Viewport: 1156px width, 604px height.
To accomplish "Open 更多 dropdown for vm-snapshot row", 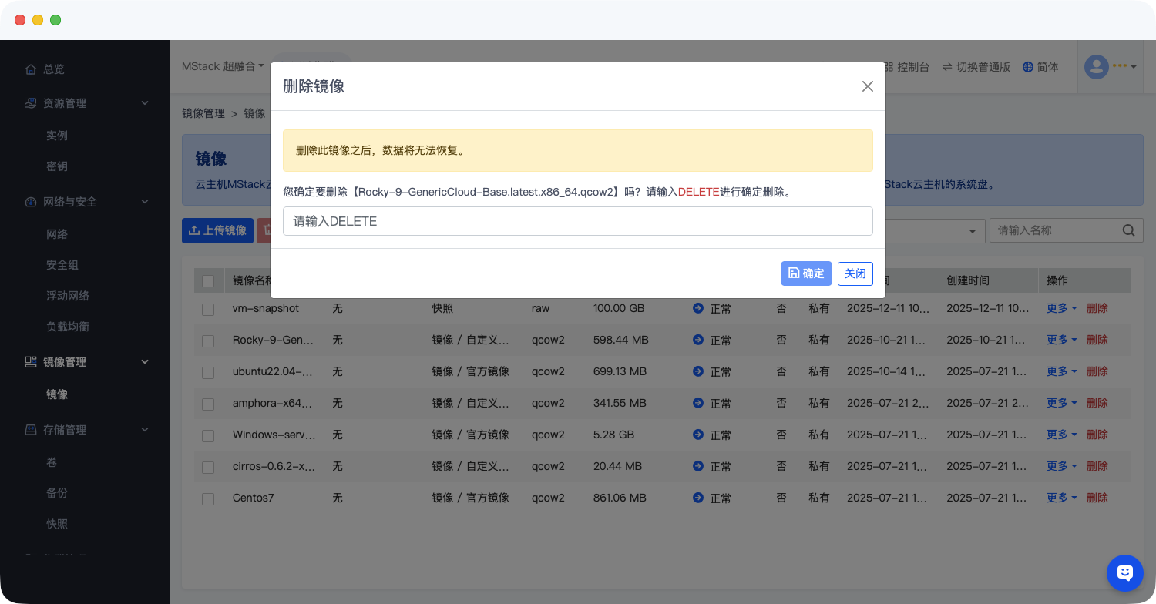I will [1061, 308].
